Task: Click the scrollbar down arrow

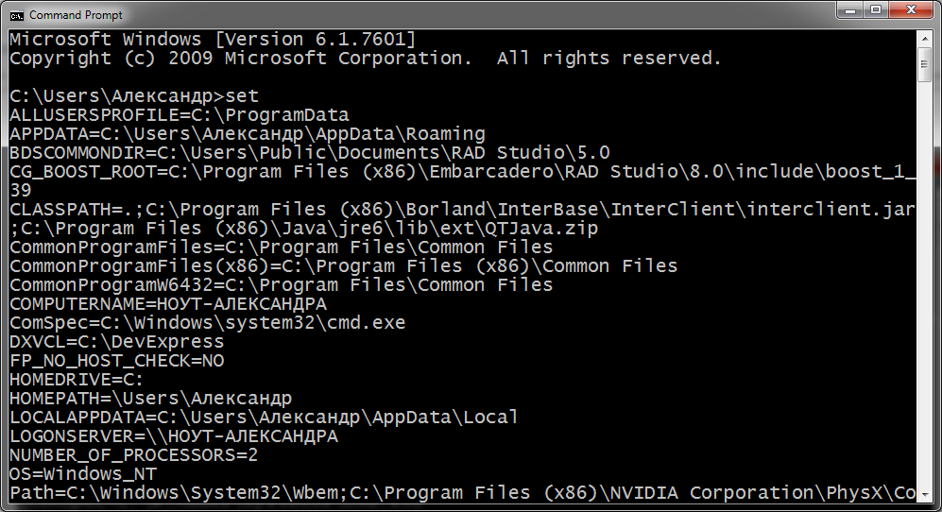Action: 925,495
